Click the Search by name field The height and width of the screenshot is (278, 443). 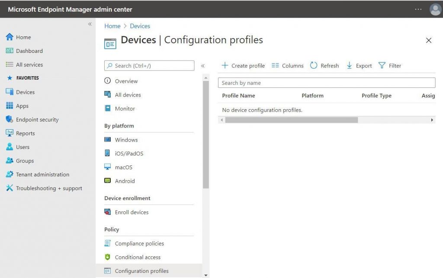click(x=327, y=82)
